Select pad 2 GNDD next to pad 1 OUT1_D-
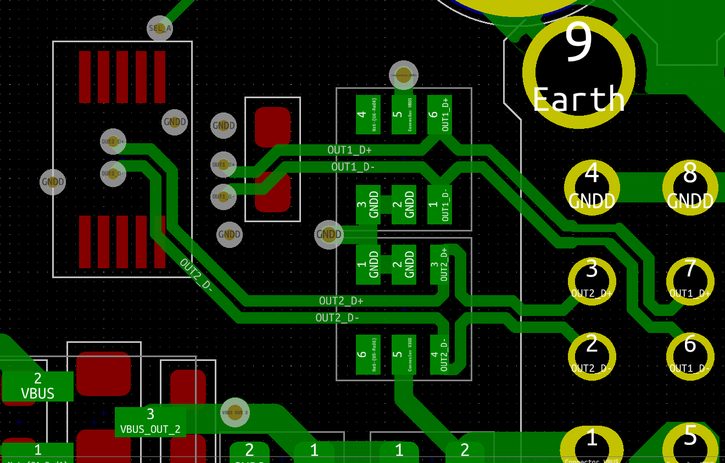This screenshot has width=725, height=463. 404,205
